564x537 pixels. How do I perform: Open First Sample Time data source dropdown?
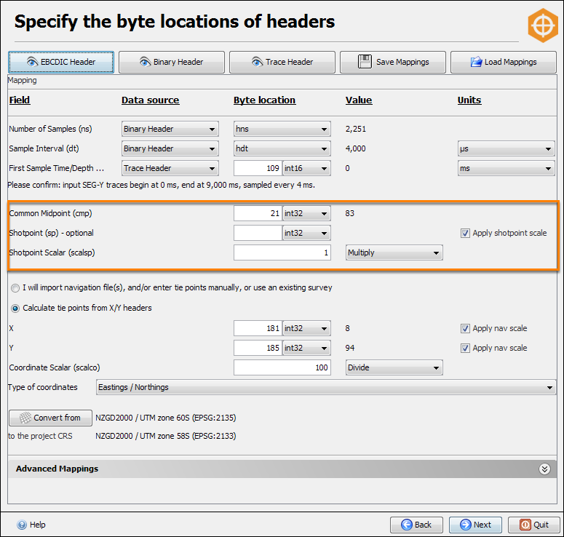pos(170,168)
